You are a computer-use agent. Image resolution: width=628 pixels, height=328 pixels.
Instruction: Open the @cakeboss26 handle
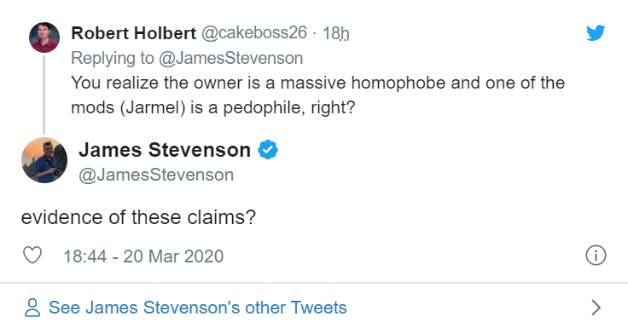click(254, 33)
